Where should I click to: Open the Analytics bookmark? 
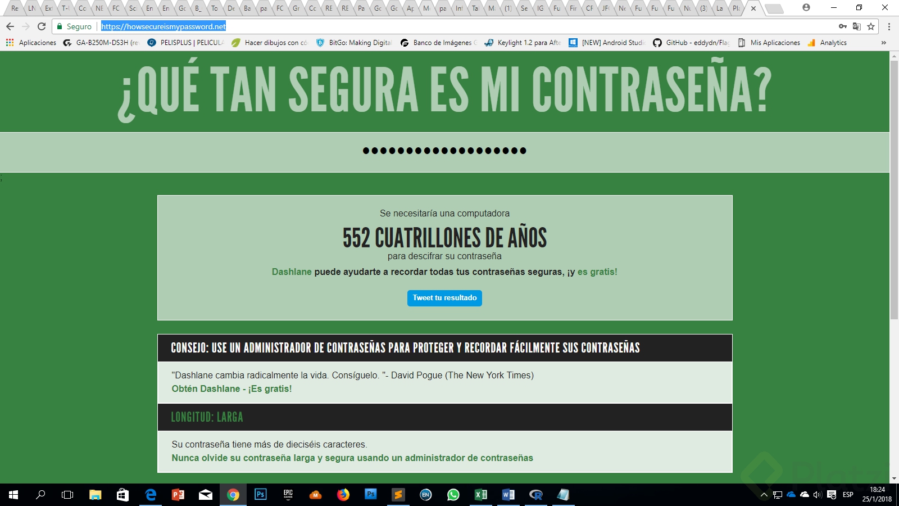point(827,43)
